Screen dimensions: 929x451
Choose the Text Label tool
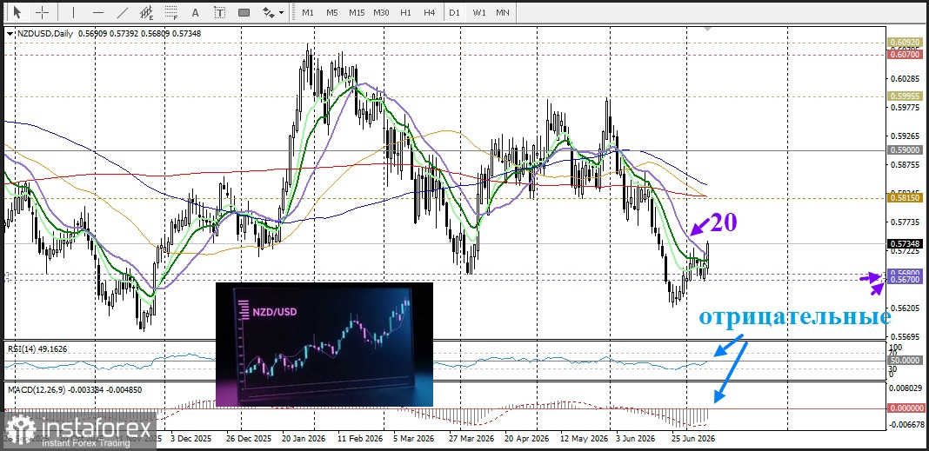tap(220, 12)
